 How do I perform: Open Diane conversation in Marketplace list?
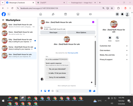[x=19, y=33]
